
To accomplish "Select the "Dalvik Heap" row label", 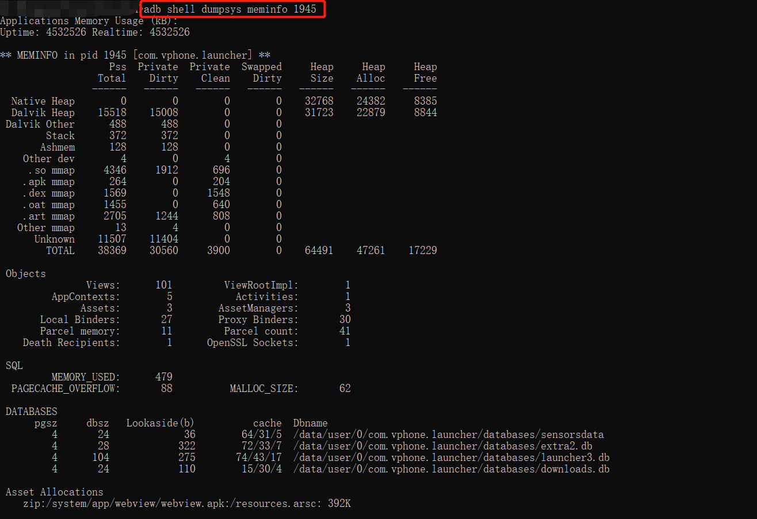I will pos(43,113).
